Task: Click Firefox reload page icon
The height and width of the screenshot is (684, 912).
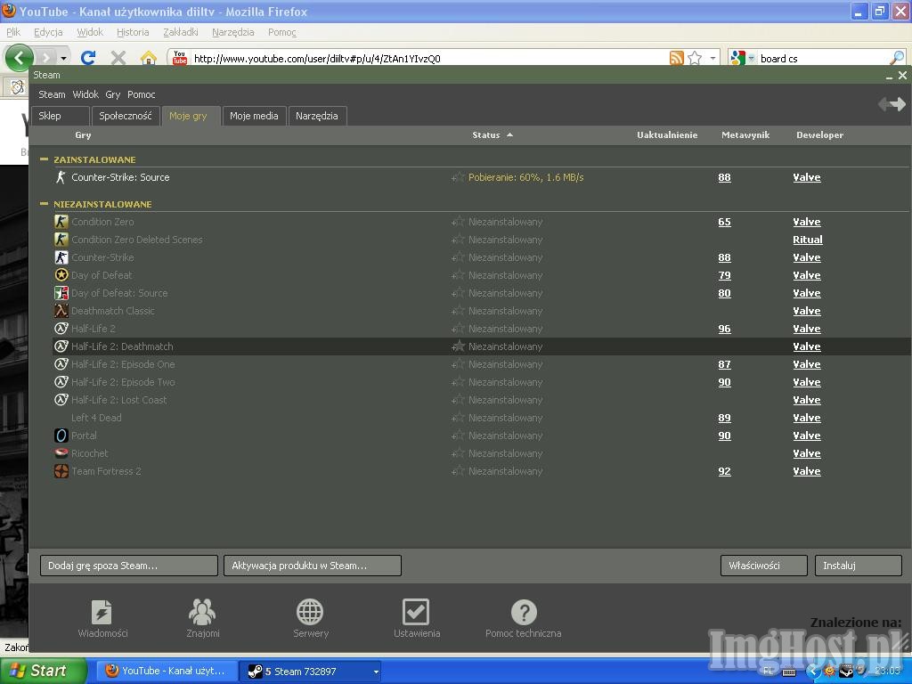Action: point(88,58)
